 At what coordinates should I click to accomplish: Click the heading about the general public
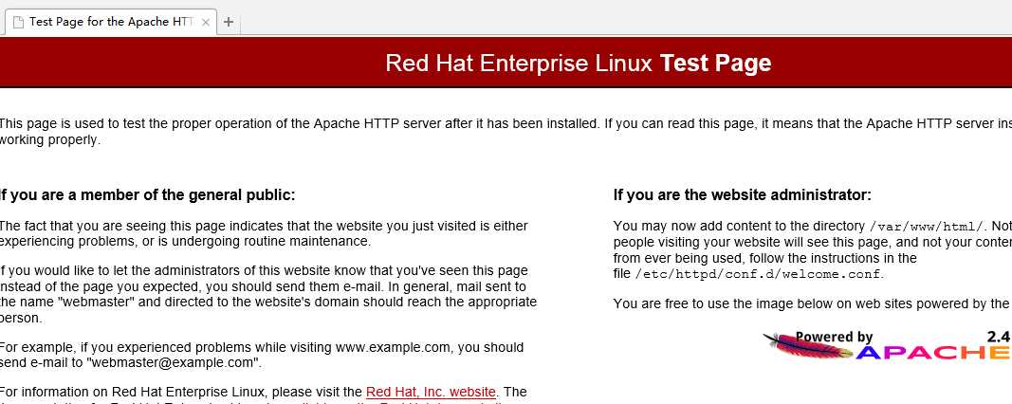[146, 195]
